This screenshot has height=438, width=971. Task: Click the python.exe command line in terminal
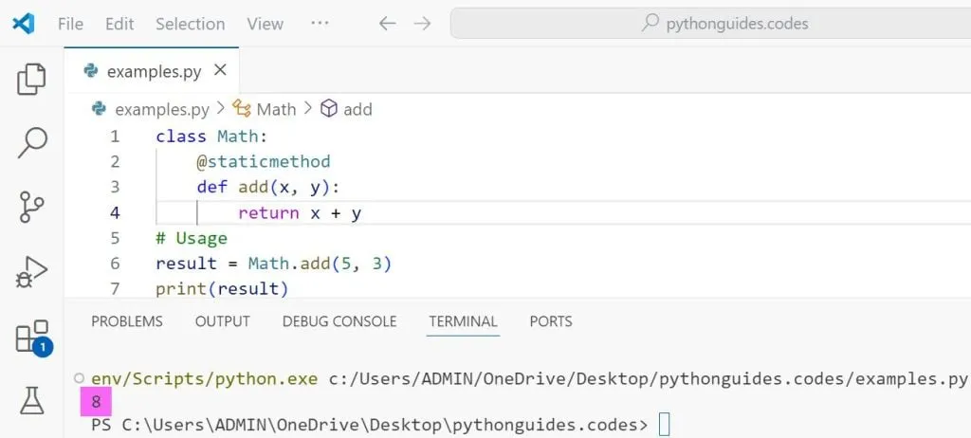click(x=529, y=379)
